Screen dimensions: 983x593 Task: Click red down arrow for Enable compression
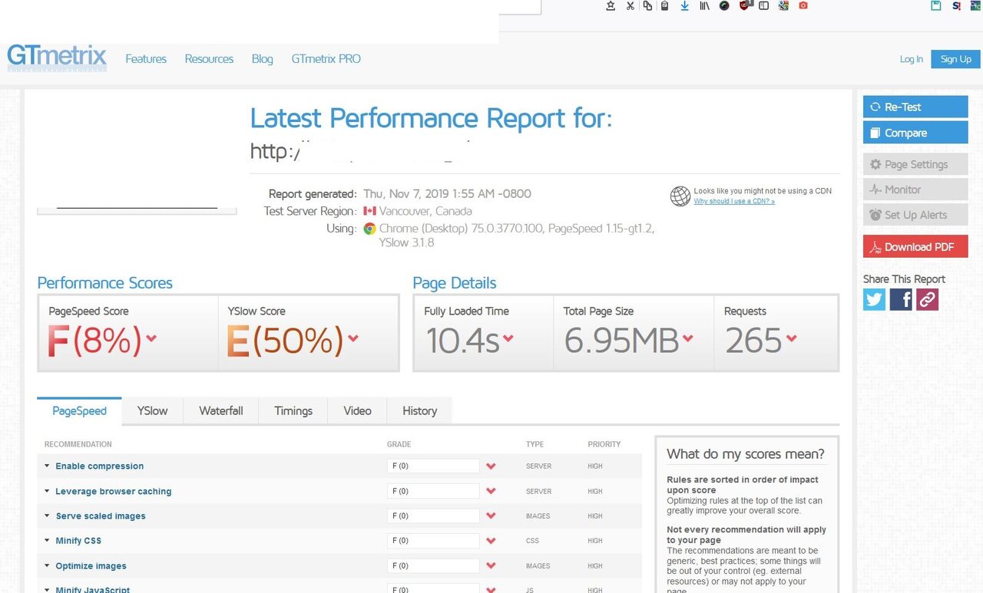[x=491, y=466]
